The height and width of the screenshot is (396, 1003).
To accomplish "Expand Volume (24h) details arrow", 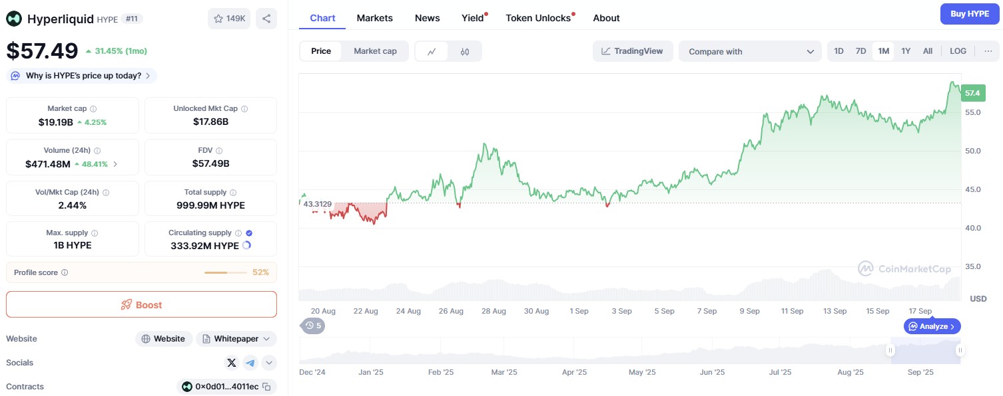I will [x=115, y=163].
